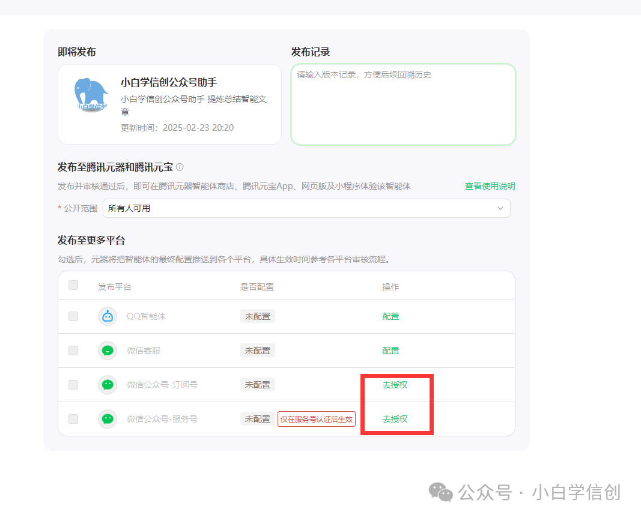
Task: Open the 公开范围 dropdown showing 所有人可用
Action: coord(306,208)
